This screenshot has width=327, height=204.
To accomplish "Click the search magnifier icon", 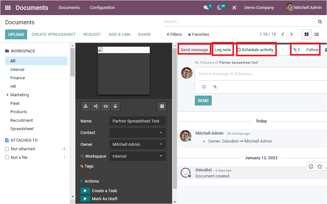I will 320,21.
